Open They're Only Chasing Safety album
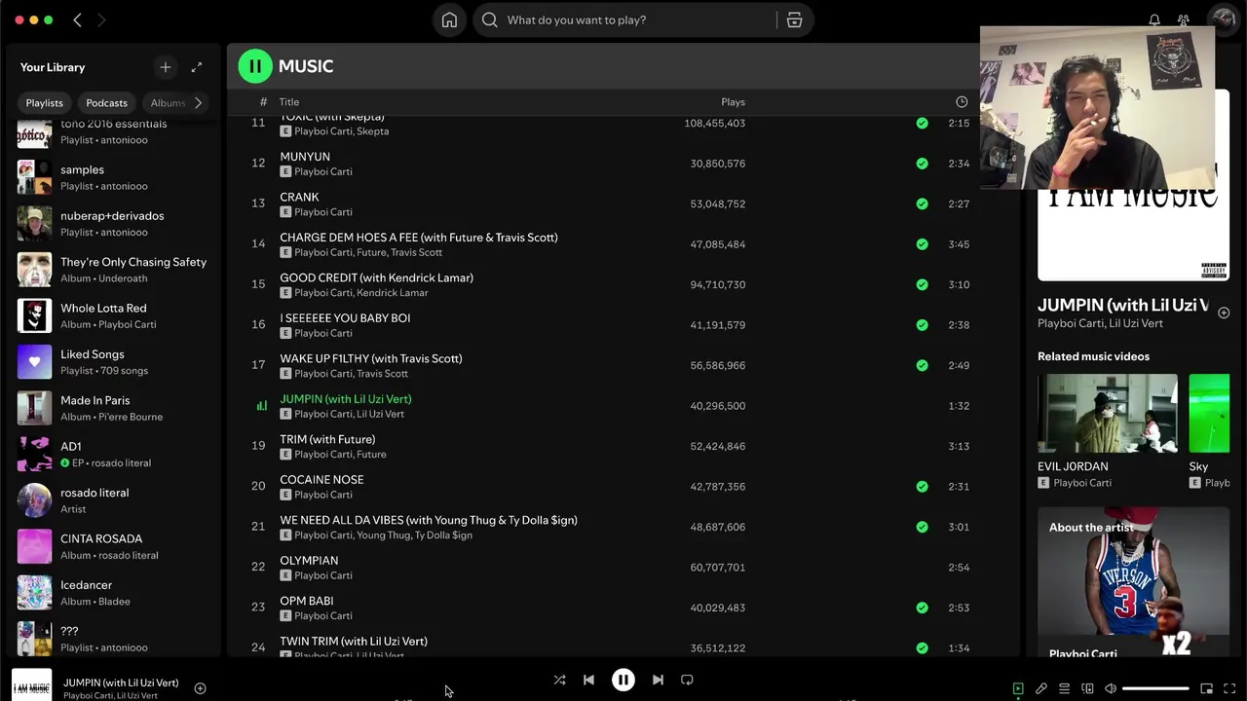This screenshot has height=701, width=1247. coord(115,270)
